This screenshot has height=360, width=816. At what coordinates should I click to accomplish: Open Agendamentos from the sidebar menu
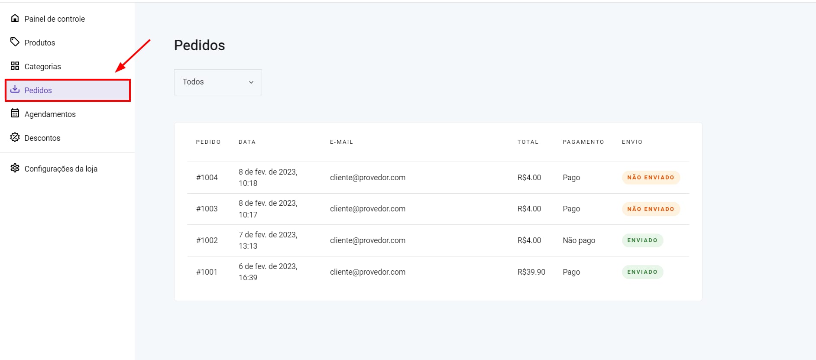pos(50,114)
